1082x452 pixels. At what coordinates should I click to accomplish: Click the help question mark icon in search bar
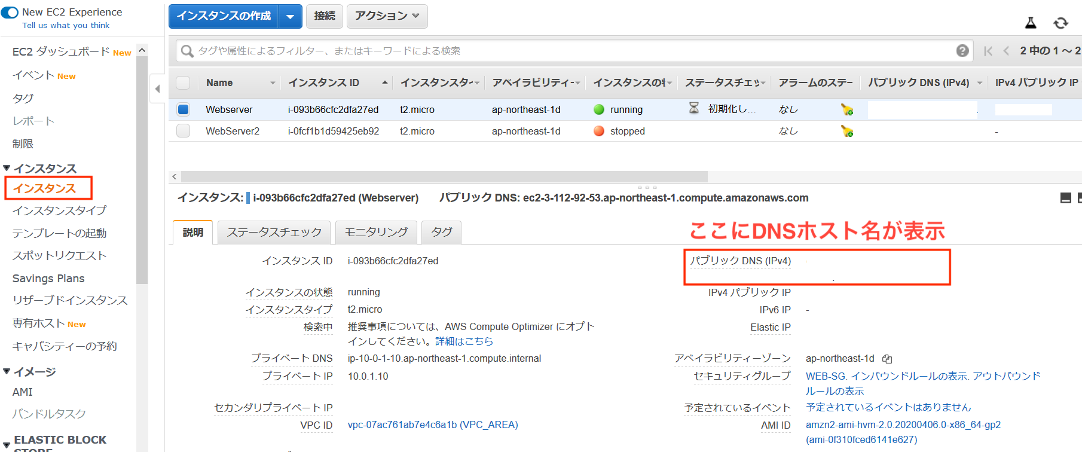point(962,51)
